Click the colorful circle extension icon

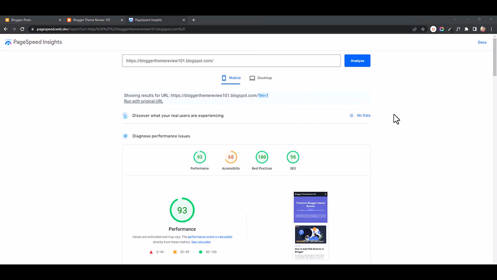pos(442,29)
